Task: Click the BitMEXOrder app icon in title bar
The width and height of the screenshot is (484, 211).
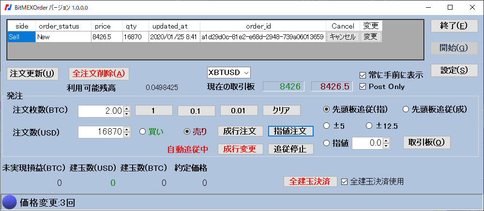Action: click(7, 8)
